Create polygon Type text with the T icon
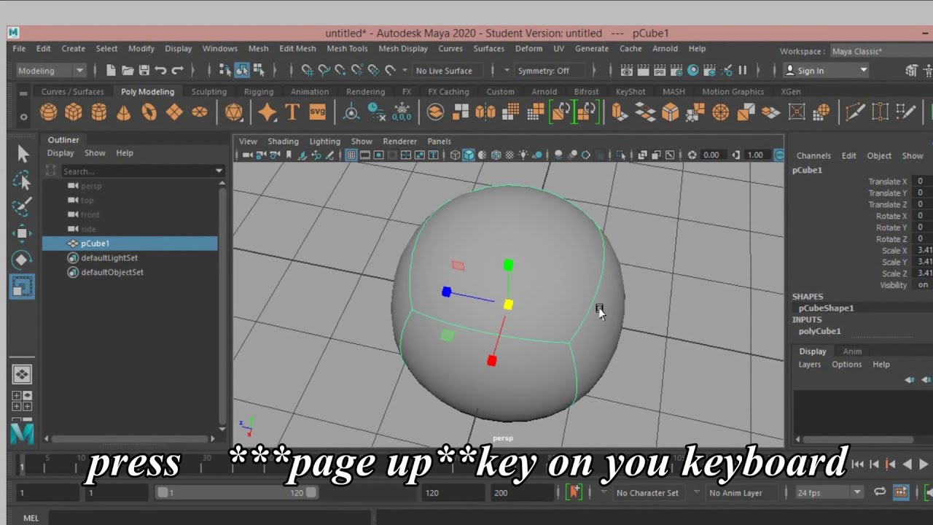 coord(292,112)
